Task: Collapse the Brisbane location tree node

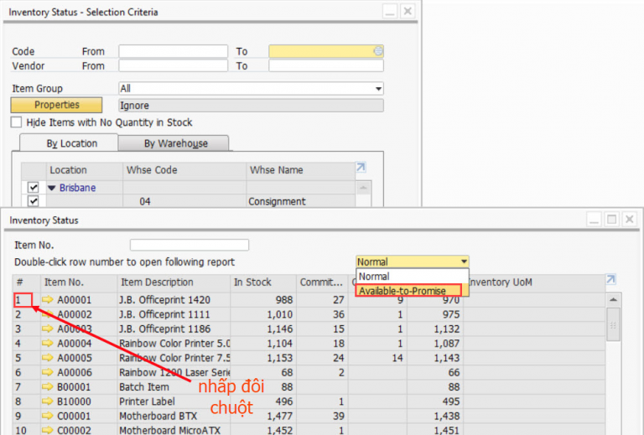Action: click(x=52, y=188)
